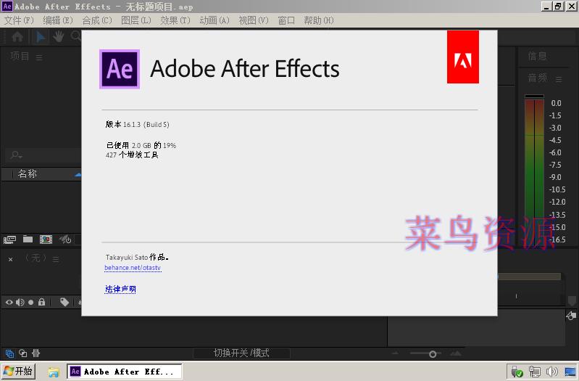Viewport: 579px width, 381px height.
Task: Click the purple Ae logo in dialog
Action: (120, 69)
